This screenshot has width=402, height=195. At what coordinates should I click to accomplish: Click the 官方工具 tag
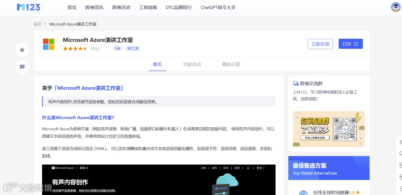[133, 48]
